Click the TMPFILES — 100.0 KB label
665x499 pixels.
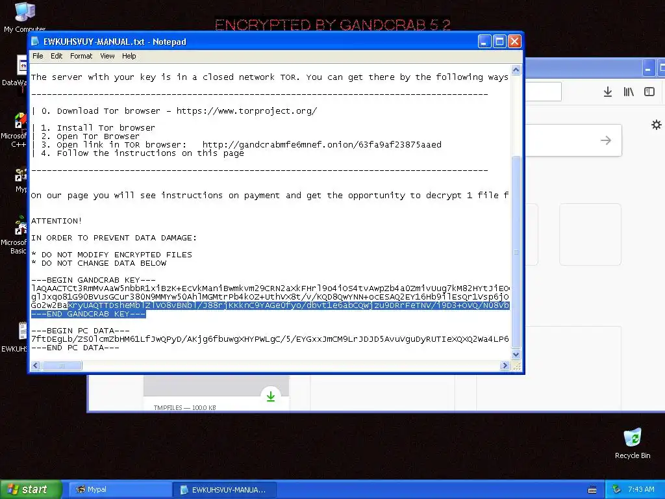coord(185,407)
